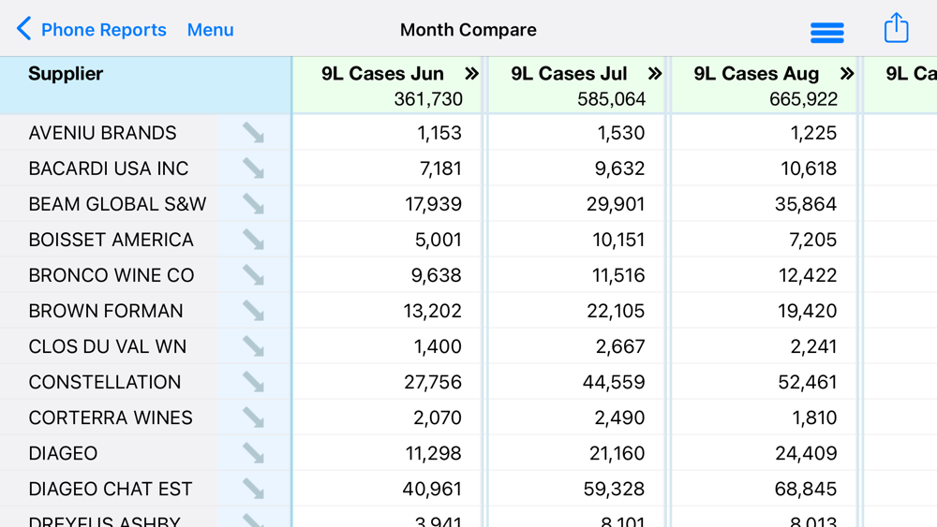Image resolution: width=937 pixels, height=527 pixels.
Task: Drill down arrow for BROWN FORMAN
Action: point(253,311)
